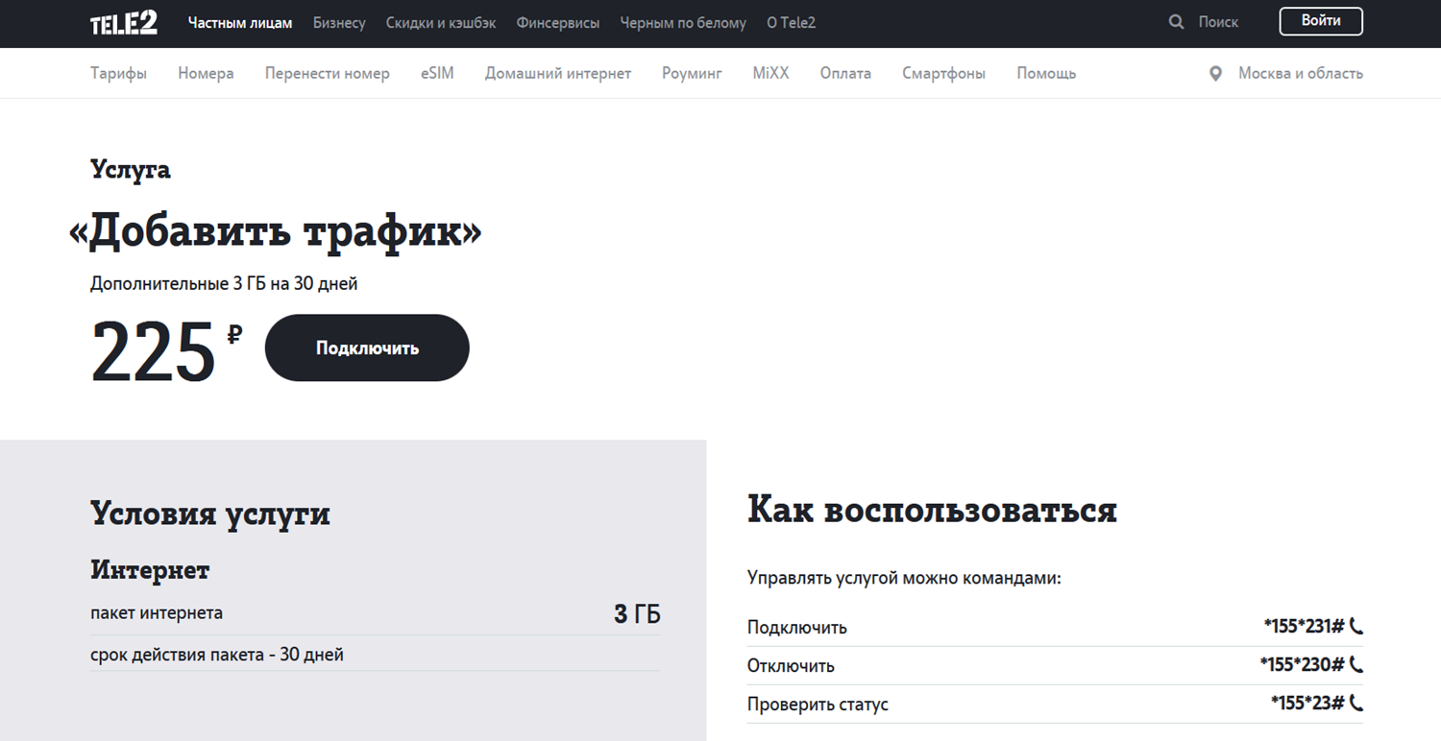Click text Дополнительные 3 ГБ на 30 дней
The image size is (1441, 741).
click(224, 284)
